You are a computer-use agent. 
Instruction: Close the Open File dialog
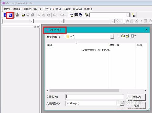pos(147,30)
